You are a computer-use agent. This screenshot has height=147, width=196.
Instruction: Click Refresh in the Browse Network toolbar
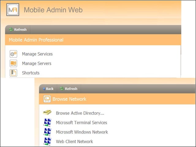point(69,89)
